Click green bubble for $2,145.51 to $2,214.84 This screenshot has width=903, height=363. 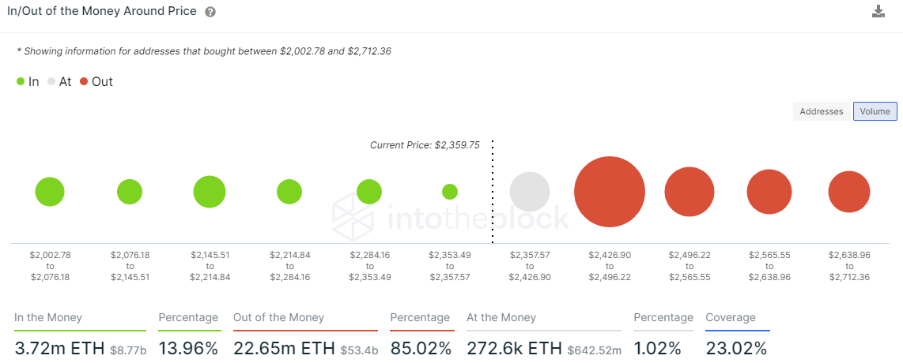pyautogui.click(x=210, y=192)
